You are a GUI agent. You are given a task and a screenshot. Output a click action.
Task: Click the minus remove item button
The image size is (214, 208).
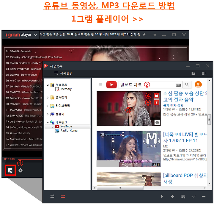coord(204,196)
